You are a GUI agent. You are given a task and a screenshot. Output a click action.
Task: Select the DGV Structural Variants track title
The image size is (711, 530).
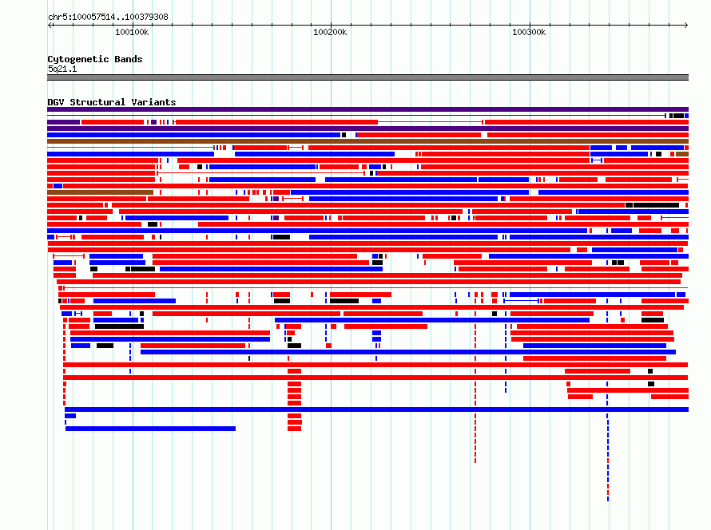112,102
